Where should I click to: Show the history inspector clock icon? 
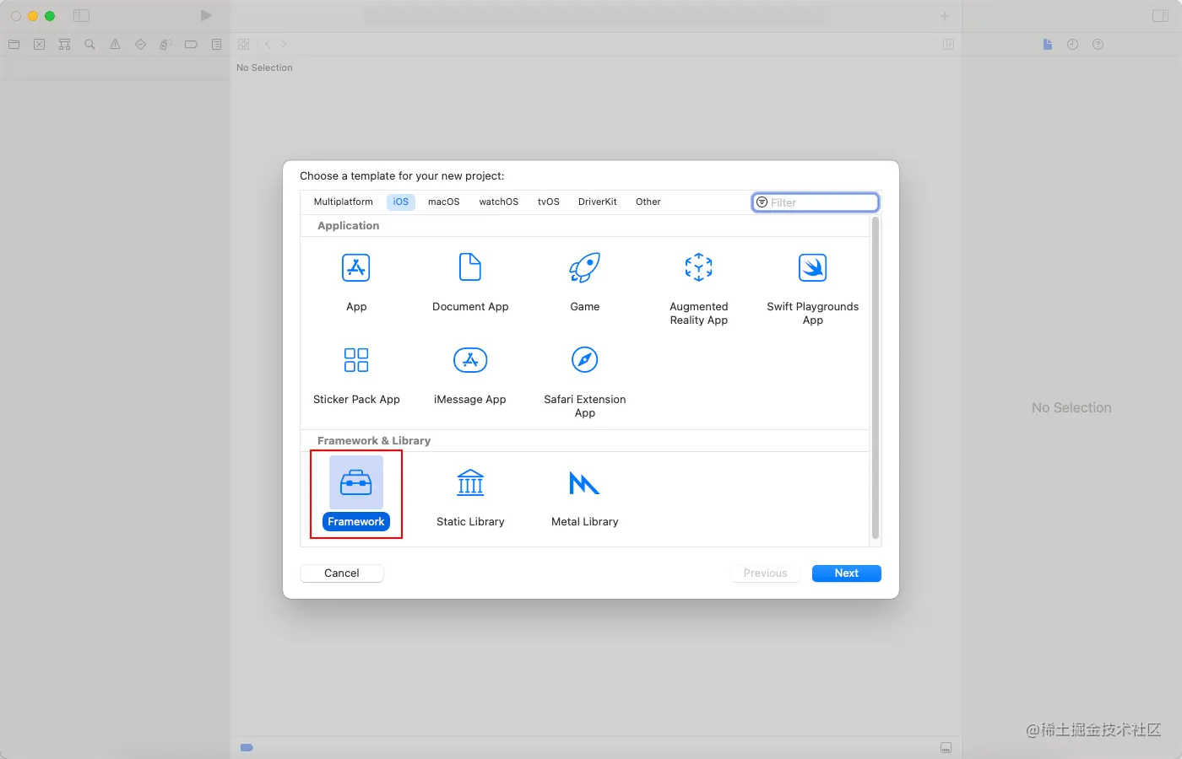(x=1073, y=45)
